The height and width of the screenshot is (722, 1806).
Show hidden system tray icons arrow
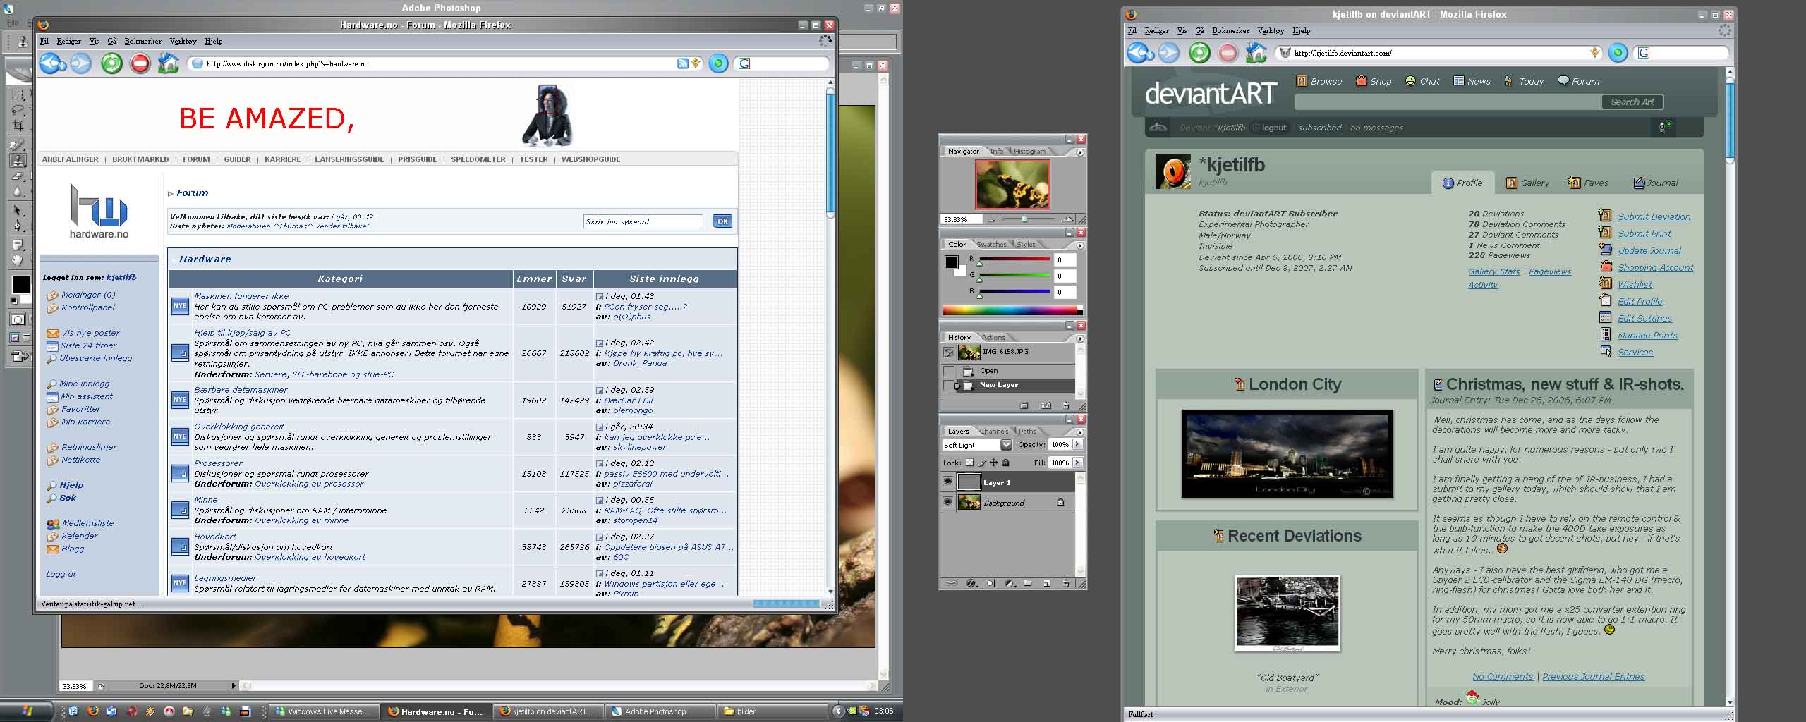(x=838, y=711)
